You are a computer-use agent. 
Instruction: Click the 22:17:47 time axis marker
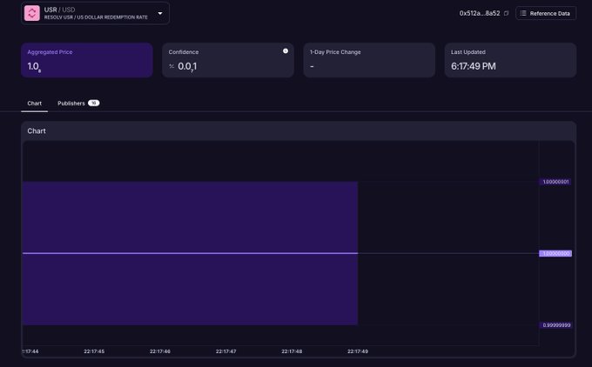point(225,351)
